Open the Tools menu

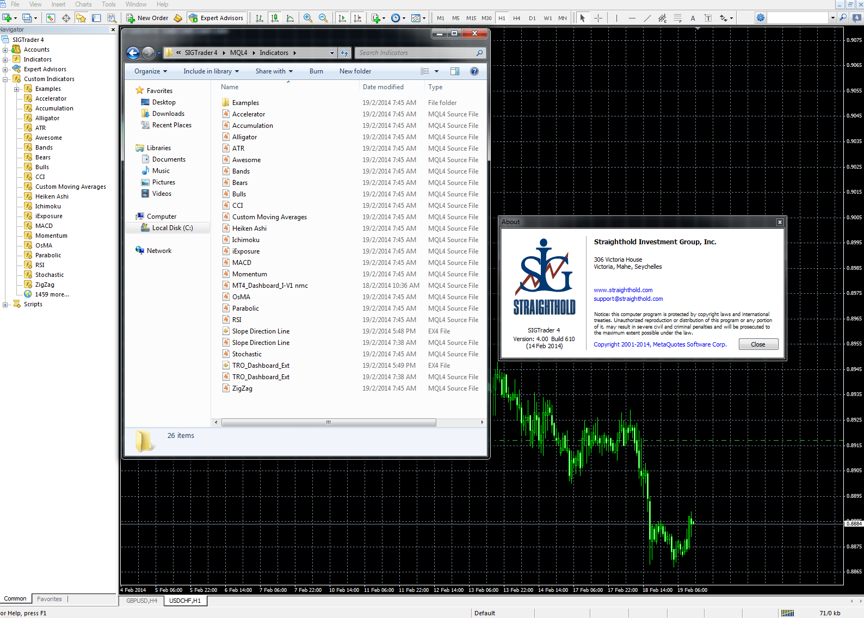click(x=109, y=4)
